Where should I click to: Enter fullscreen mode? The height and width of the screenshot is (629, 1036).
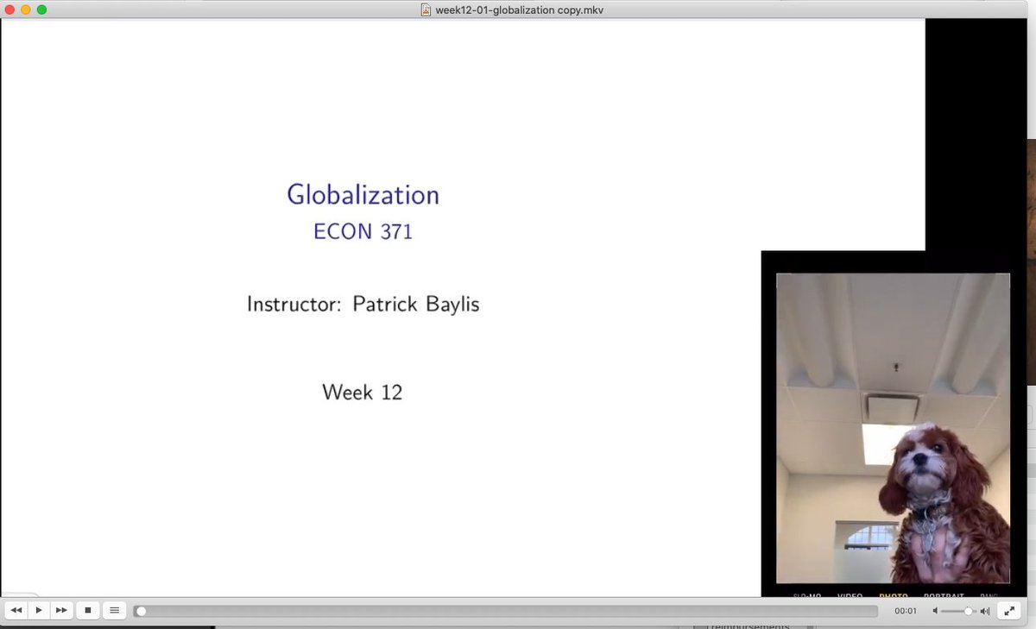pos(1008,610)
